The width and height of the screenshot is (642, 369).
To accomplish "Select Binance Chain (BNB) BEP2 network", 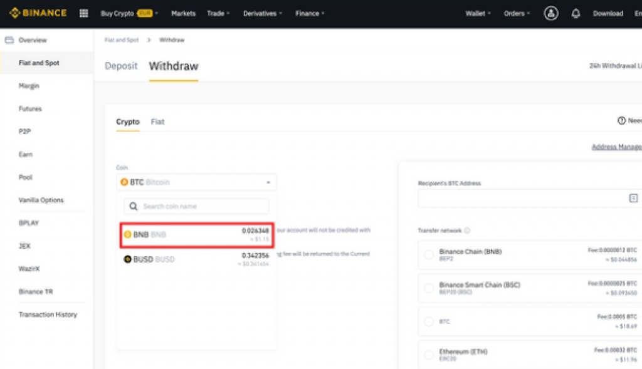I will pyautogui.click(x=530, y=255).
